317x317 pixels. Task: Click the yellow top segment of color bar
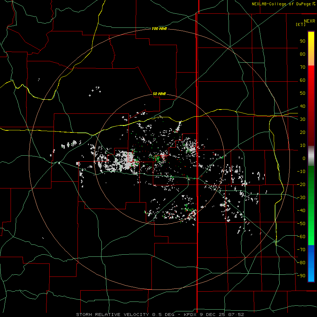(x=311, y=49)
